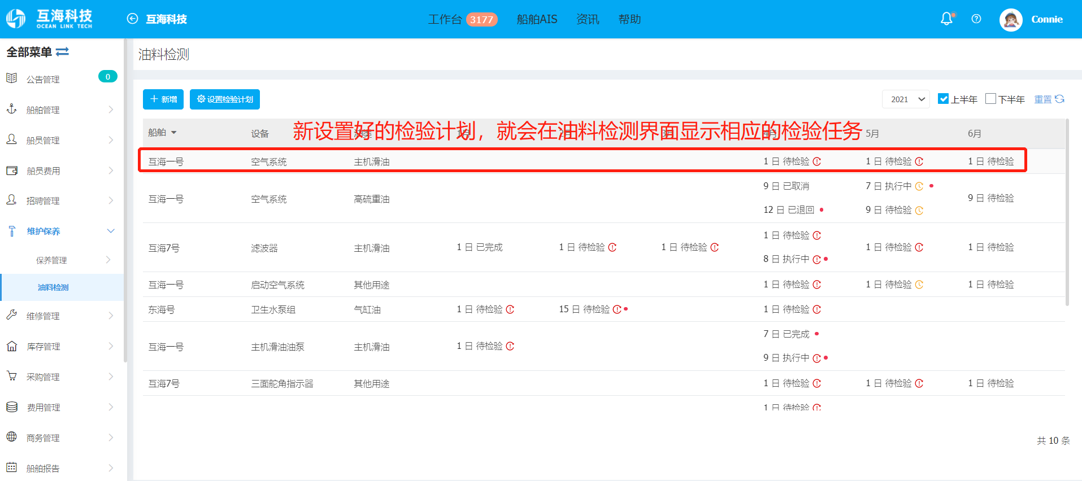Click the 3177 badge on 工作台
Image resolution: width=1082 pixels, height=481 pixels.
482,20
